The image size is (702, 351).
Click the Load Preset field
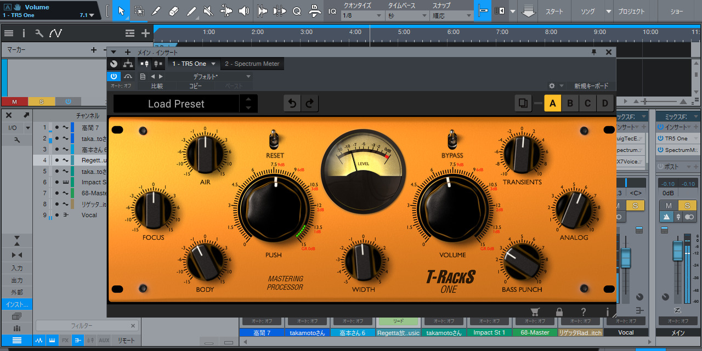[x=176, y=104]
